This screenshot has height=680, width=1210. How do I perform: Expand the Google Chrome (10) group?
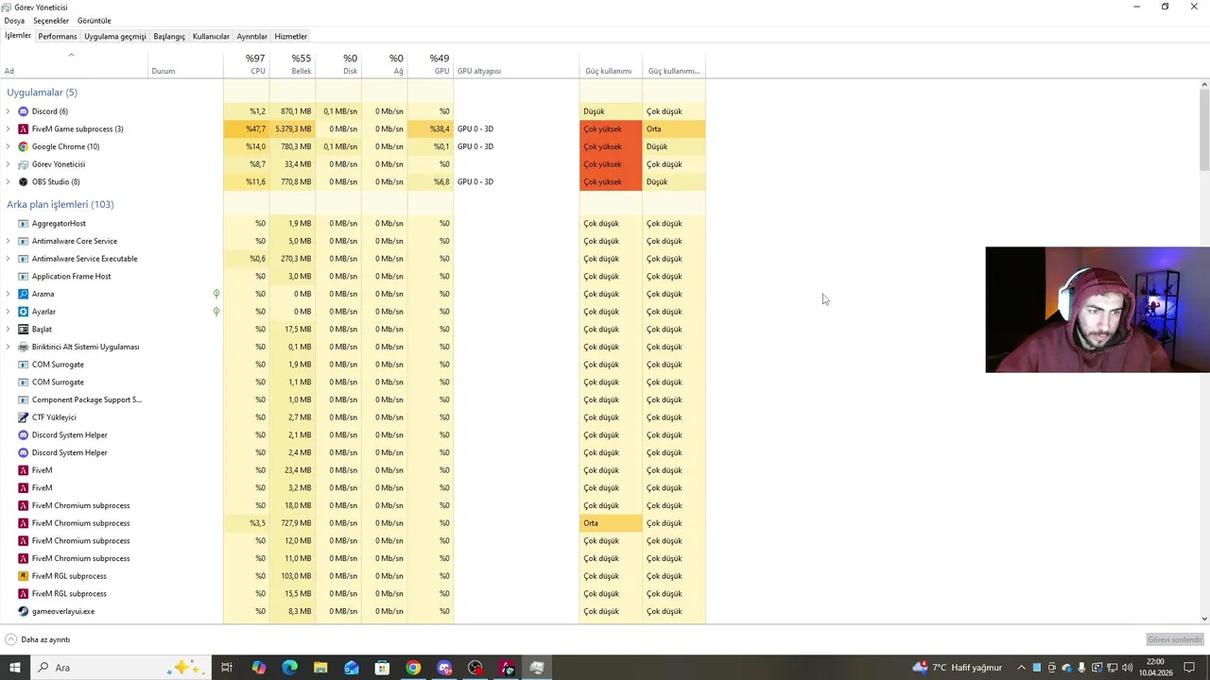9,146
